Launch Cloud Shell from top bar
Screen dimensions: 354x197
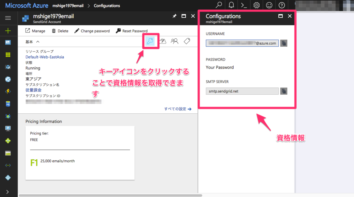click(x=244, y=5)
